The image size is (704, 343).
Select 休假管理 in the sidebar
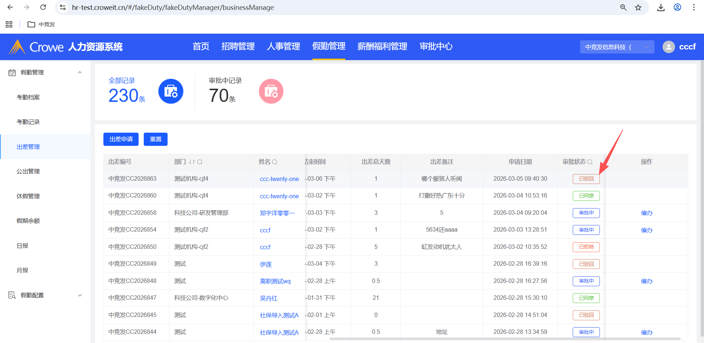tap(28, 196)
